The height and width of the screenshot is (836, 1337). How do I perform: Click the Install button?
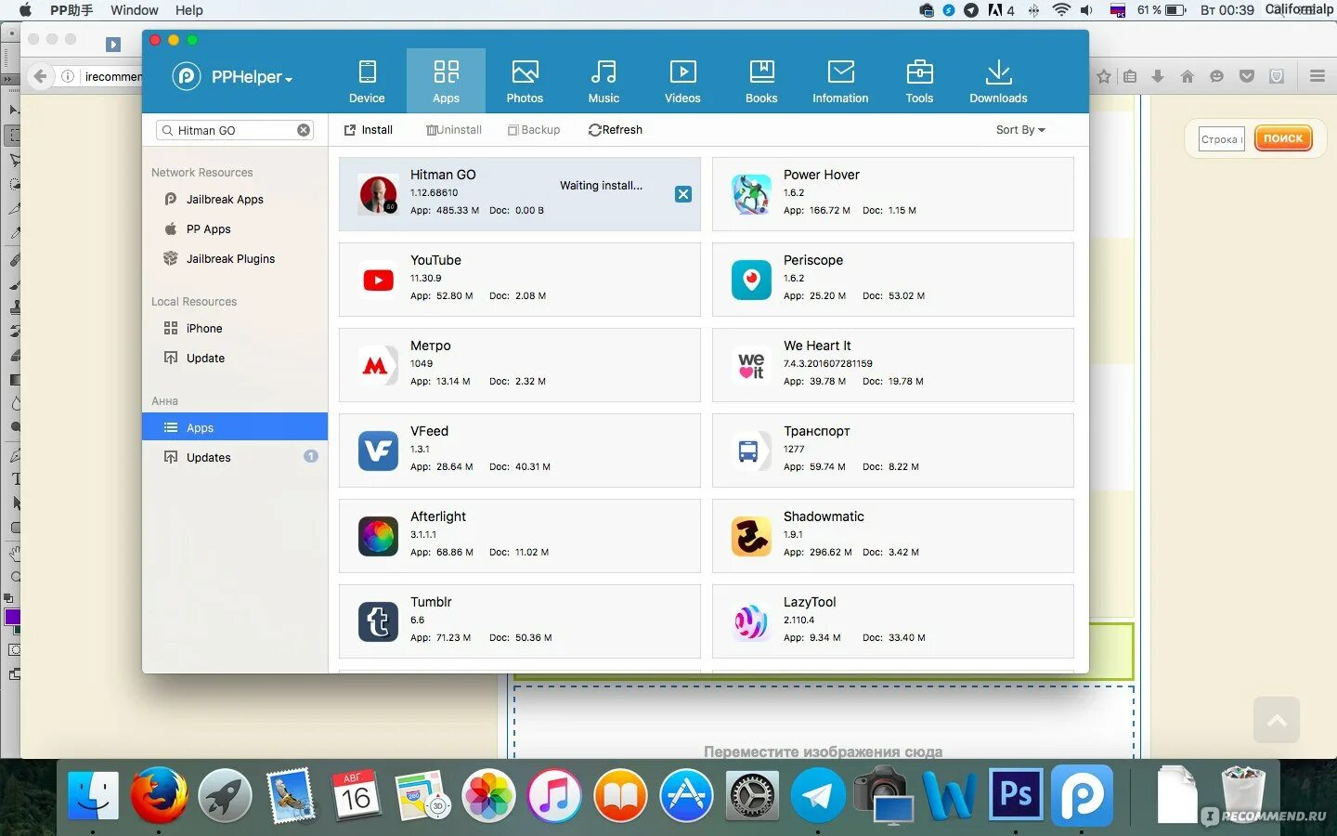coord(369,130)
